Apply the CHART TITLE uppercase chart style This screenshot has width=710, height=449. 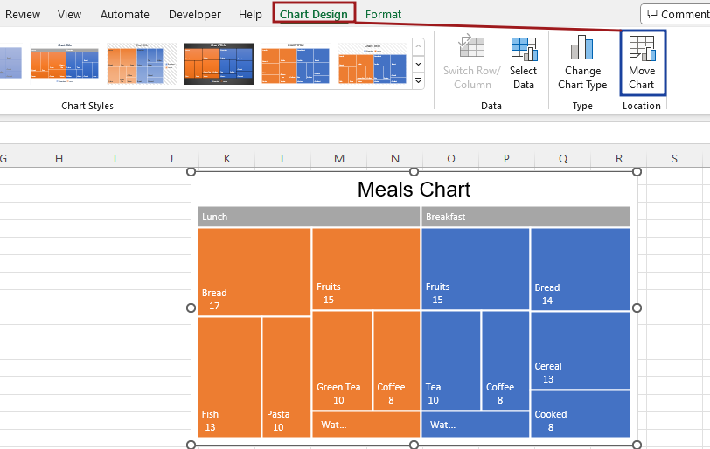click(x=296, y=64)
